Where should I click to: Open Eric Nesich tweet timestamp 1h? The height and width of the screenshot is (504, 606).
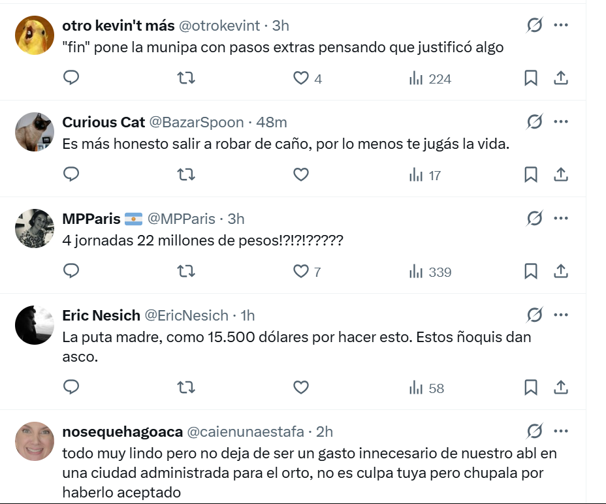(247, 315)
